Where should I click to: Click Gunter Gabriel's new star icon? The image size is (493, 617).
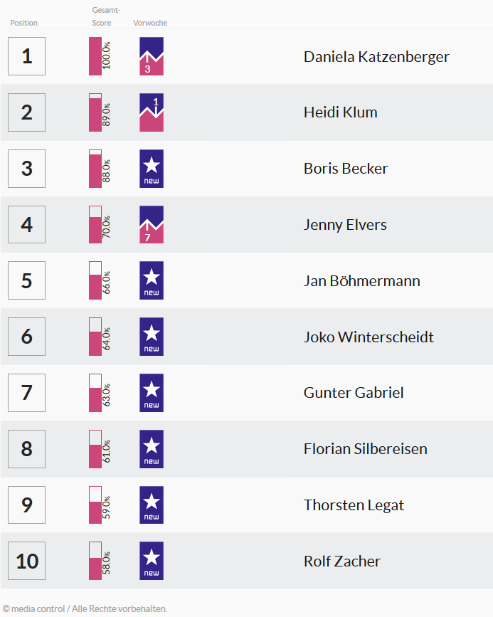pyautogui.click(x=152, y=393)
